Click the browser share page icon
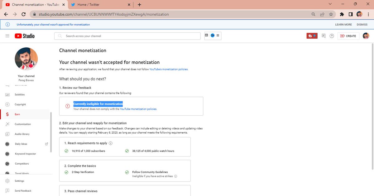 pyautogui.click(x=322, y=14)
